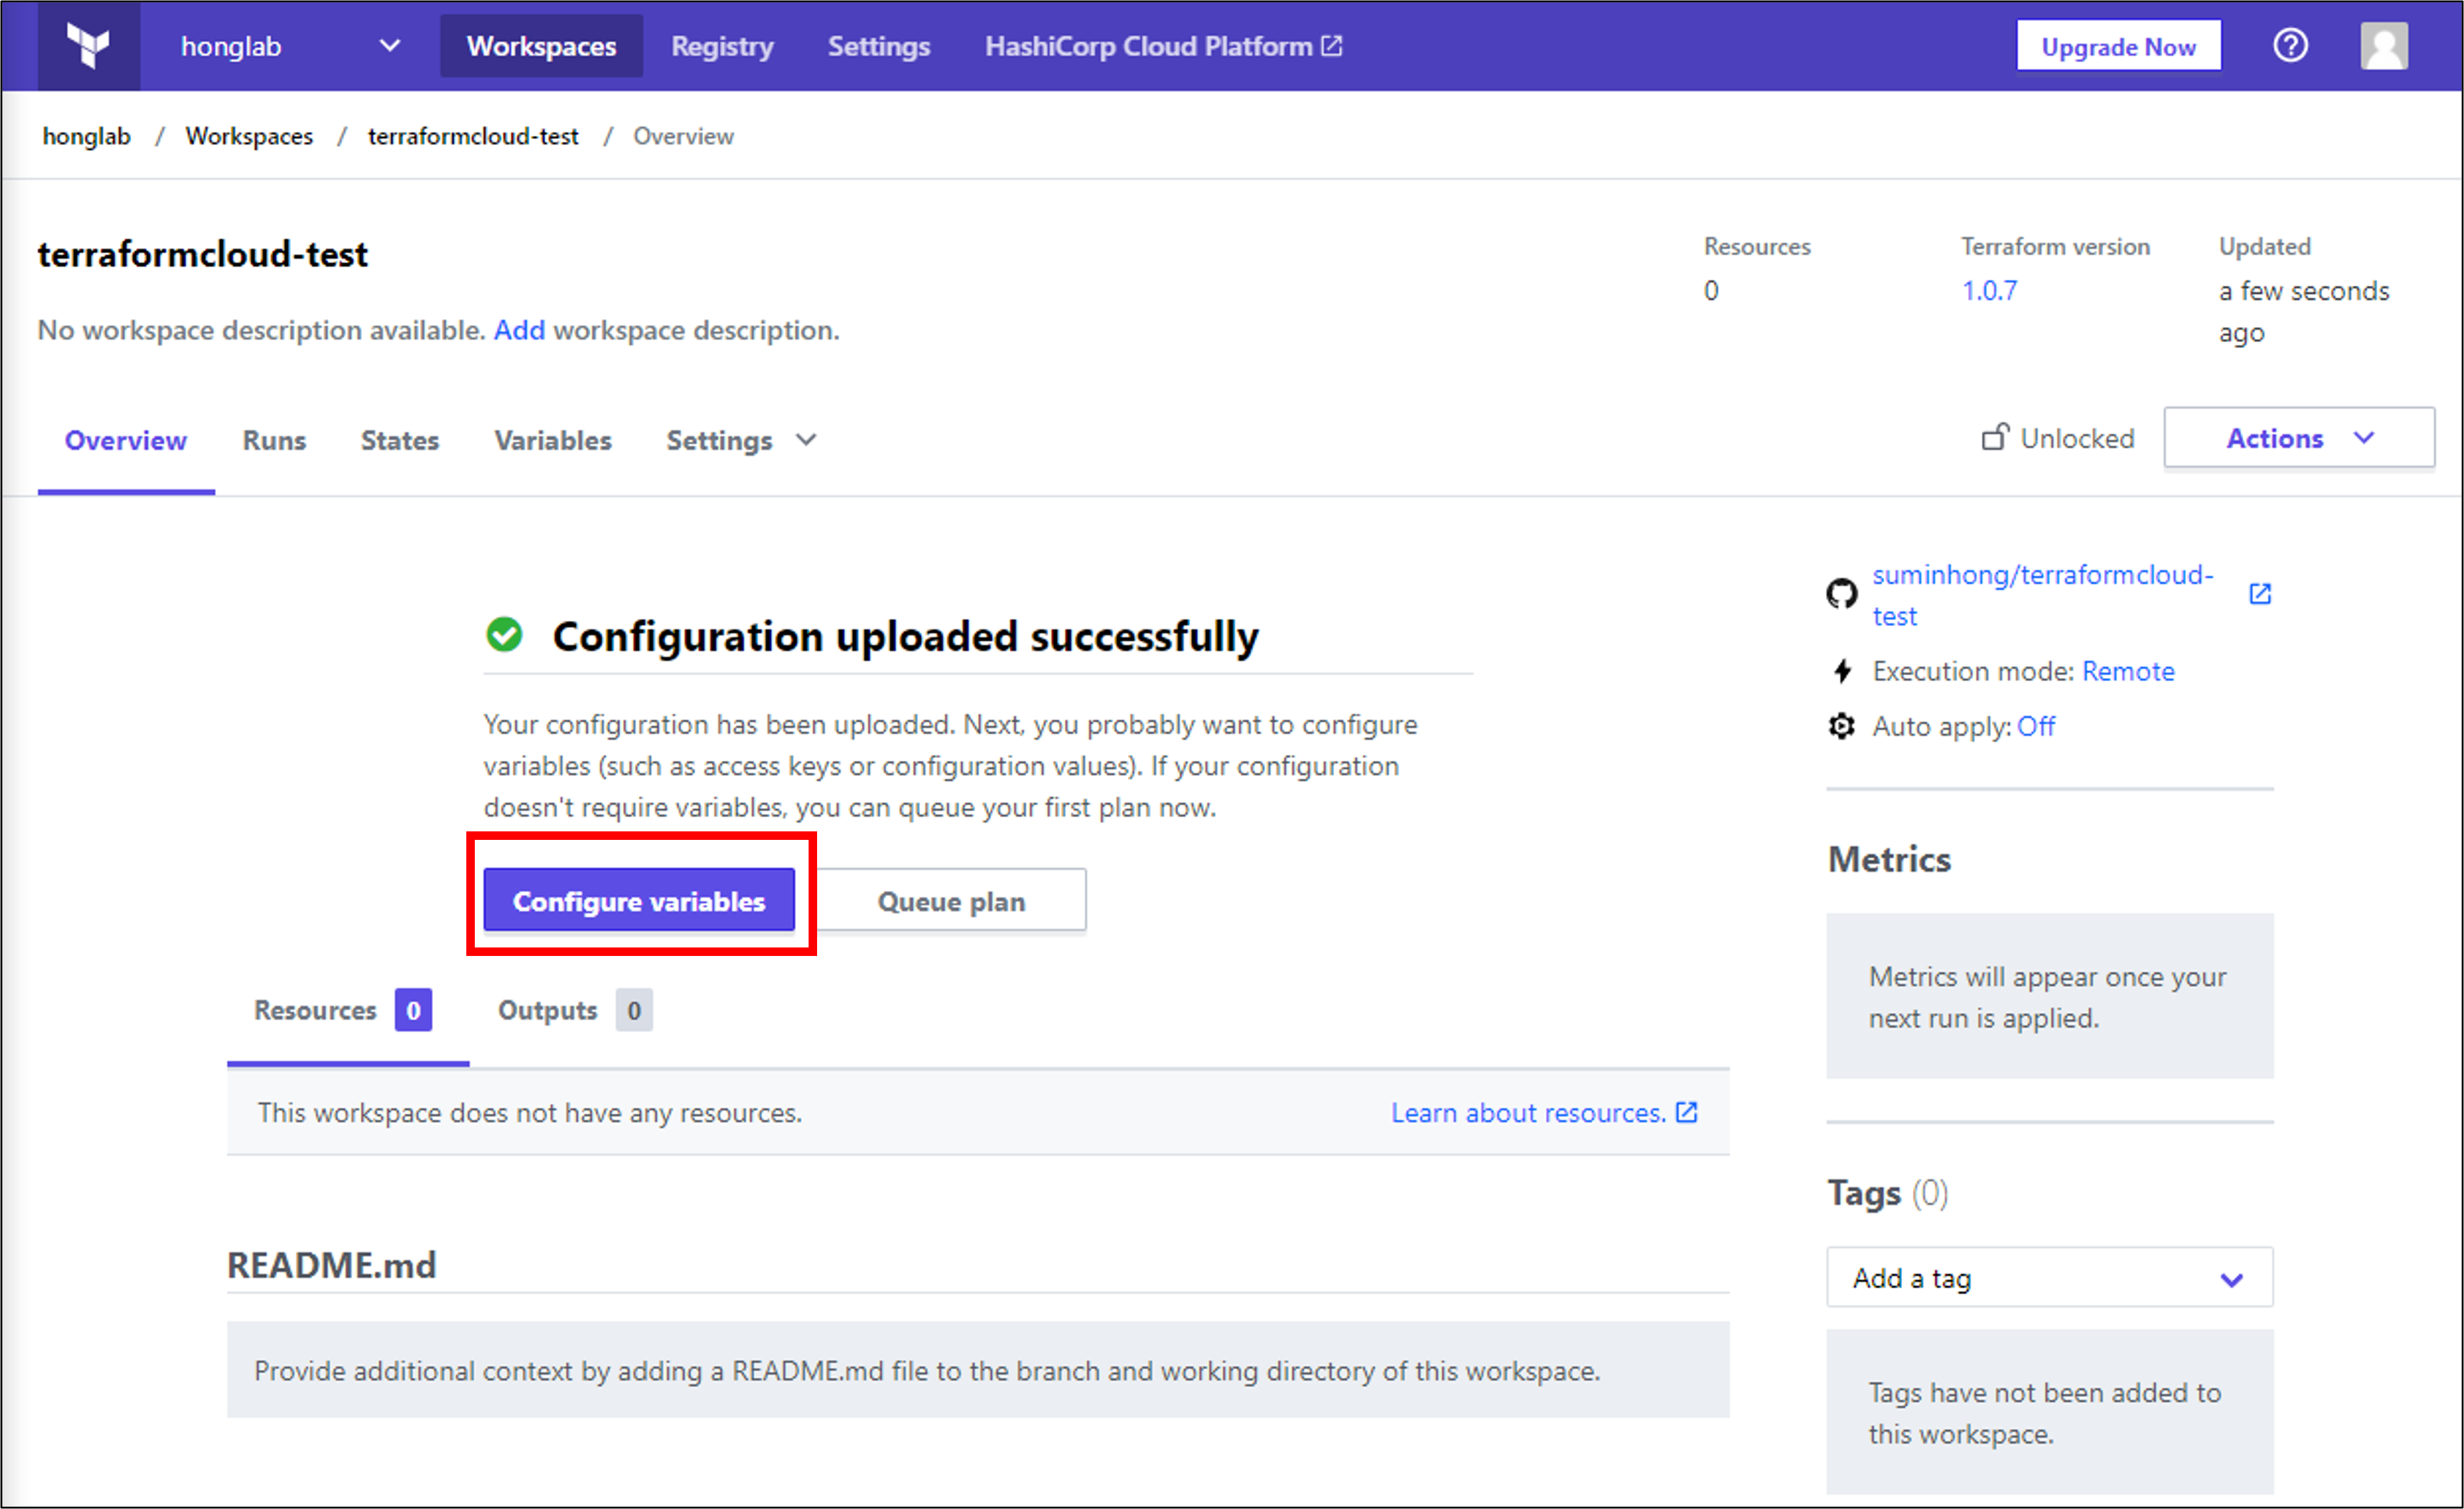Click the Execution mode lightning icon
The image size is (2464, 1509).
1841,670
